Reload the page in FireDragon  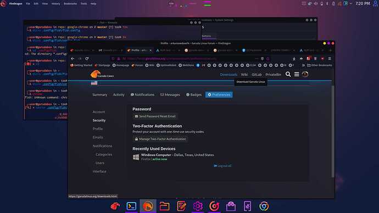coord(87,58)
